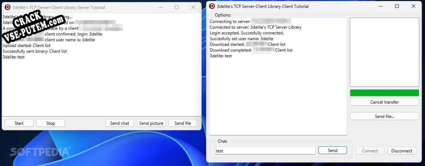Click Disconnect in Client window
425x166 pixels.
(x=402, y=151)
